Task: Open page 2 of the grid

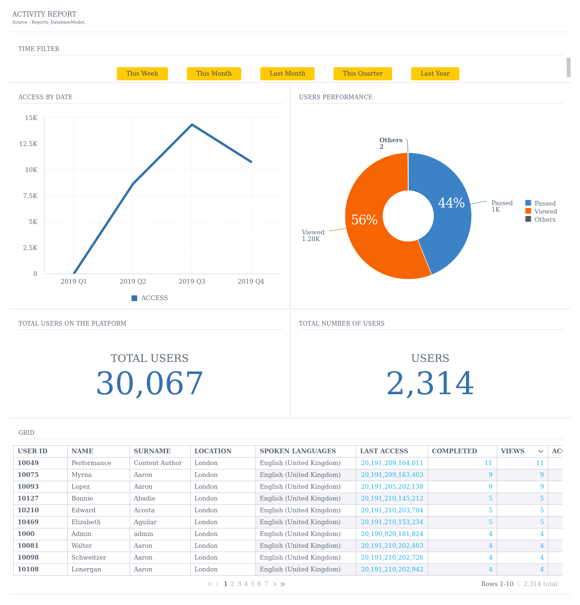Action: click(232, 584)
